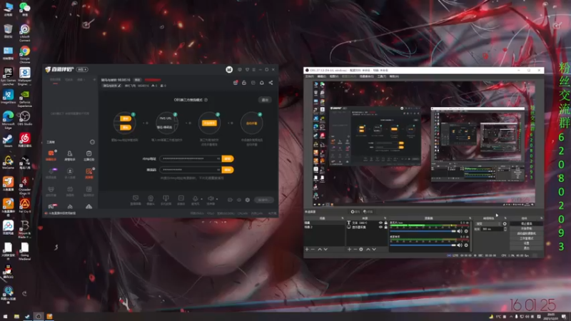The image size is (571, 321).
Task: Open the 编辑(E) menu in OBS
Action: pos(321,76)
